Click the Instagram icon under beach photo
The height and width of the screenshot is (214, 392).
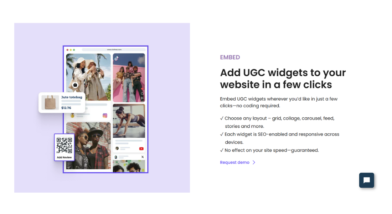coord(105,116)
